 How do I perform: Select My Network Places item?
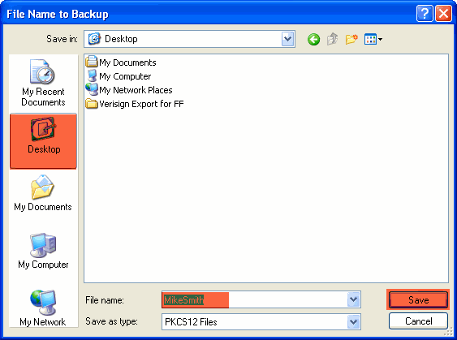point(129,90)
